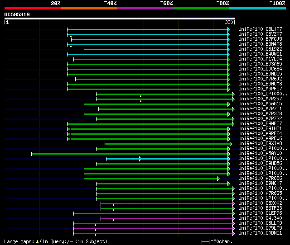Click the 330 end position label

point(229,22)
